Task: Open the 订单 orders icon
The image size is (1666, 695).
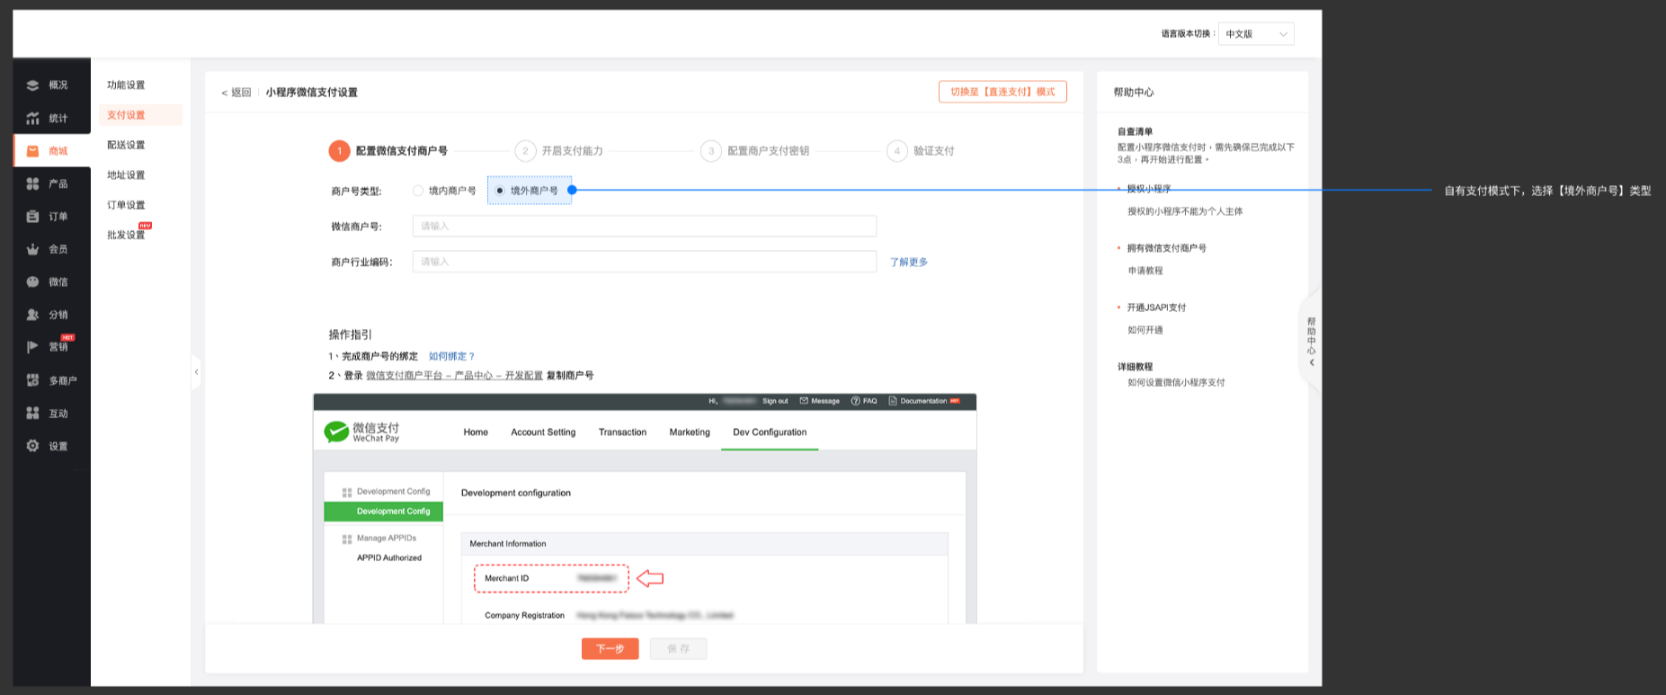Action: coord(33,217)
